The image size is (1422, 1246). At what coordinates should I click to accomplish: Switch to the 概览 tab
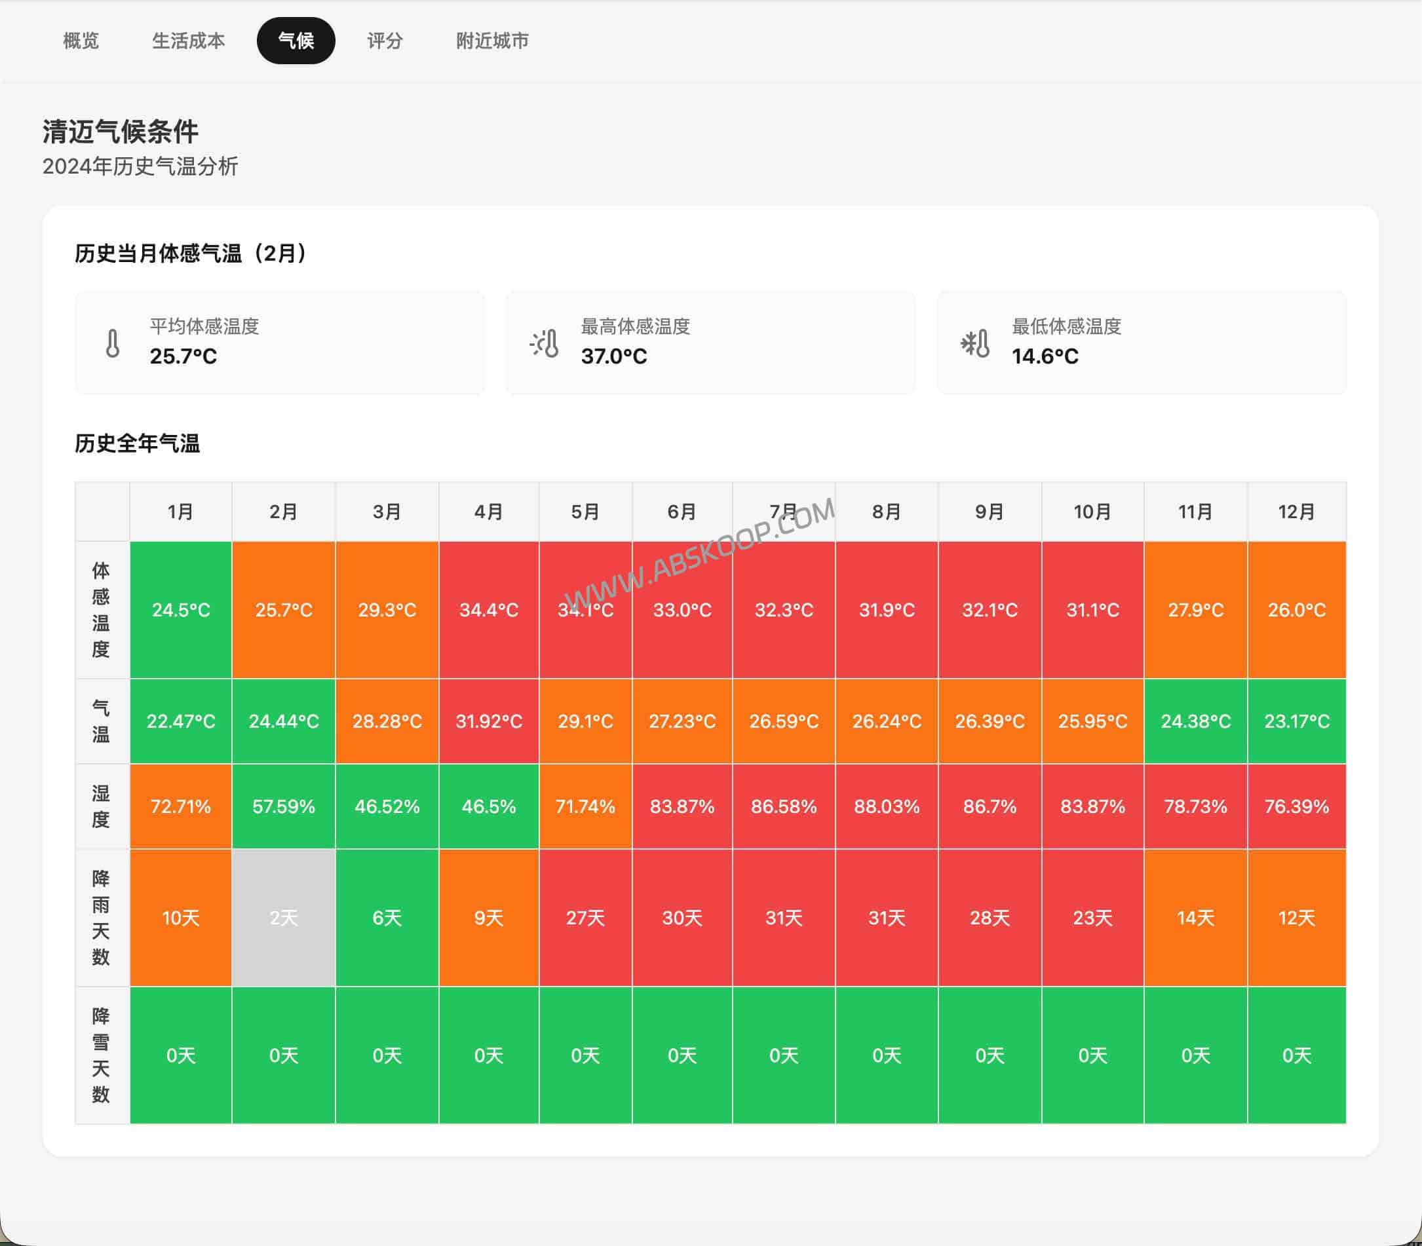(80, 41)
